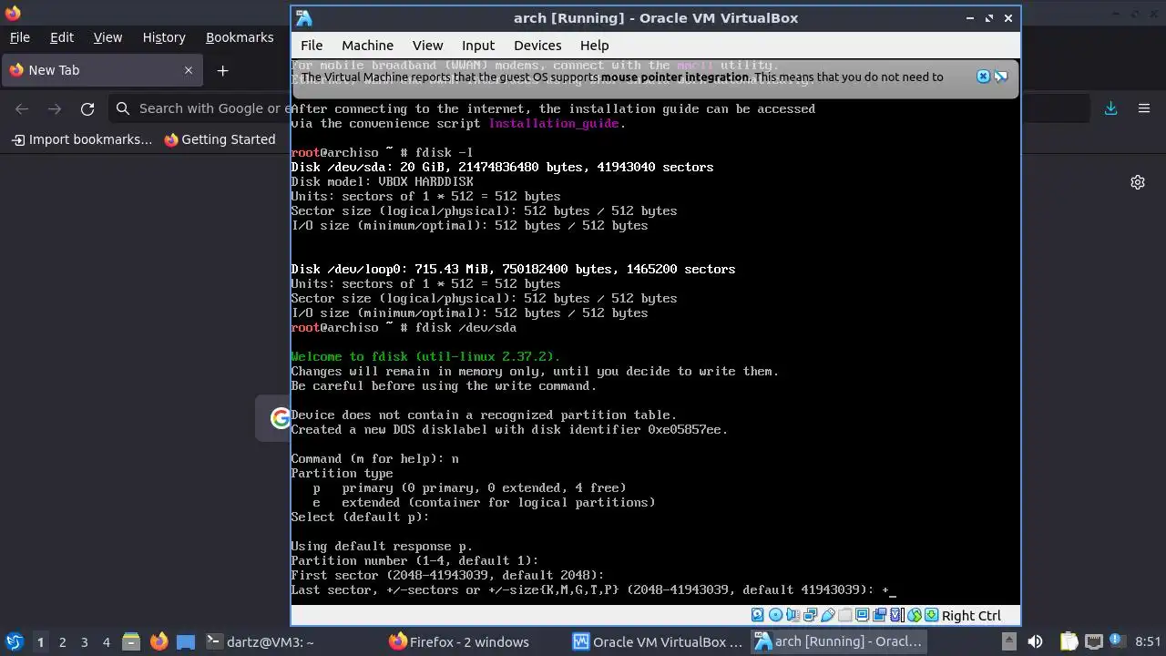1166x656 pixels.
Task: Open the VirtualBox View menu
Action: click(427, 46)
